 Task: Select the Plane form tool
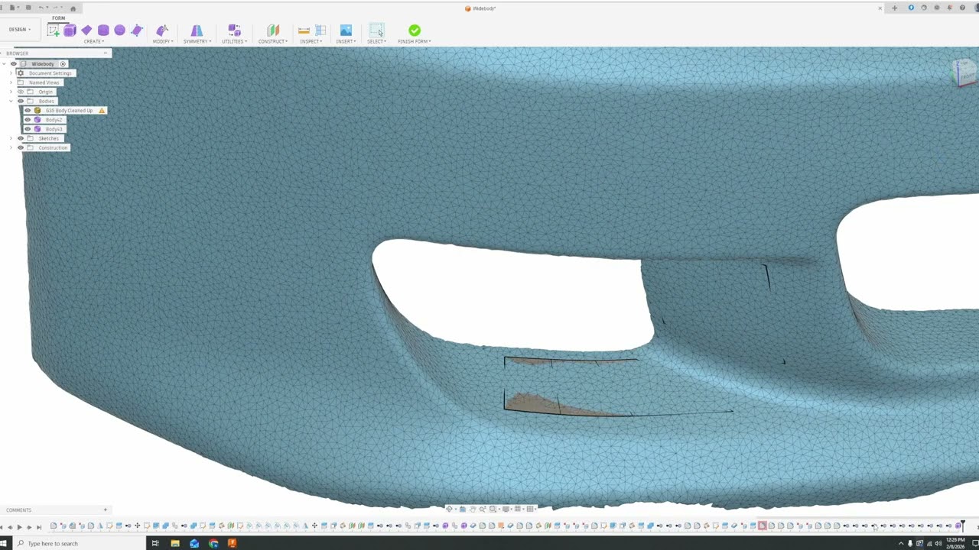click(86, 30)
